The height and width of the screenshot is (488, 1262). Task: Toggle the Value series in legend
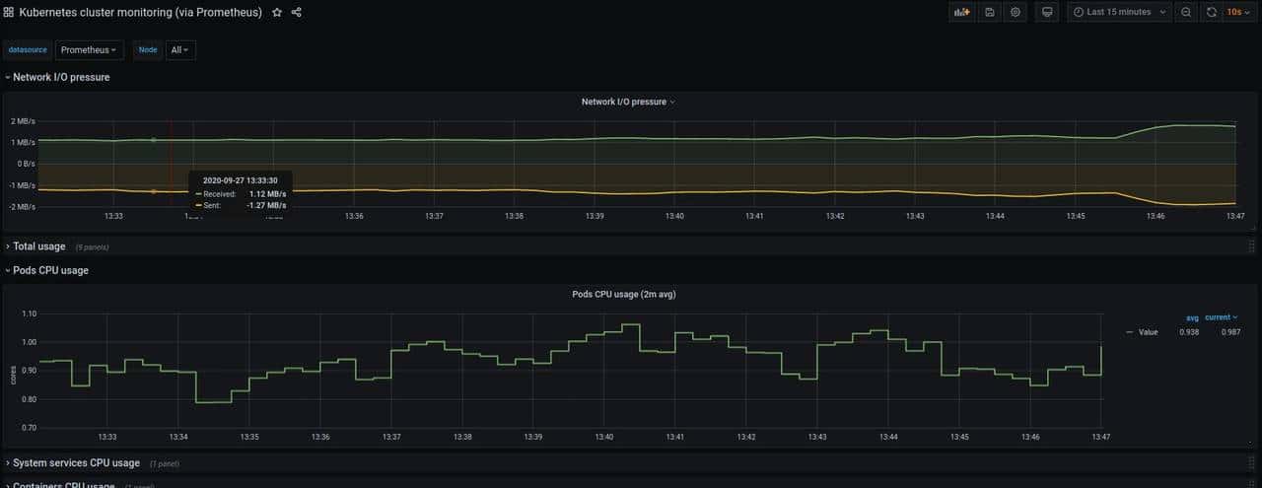(1148, 332)
